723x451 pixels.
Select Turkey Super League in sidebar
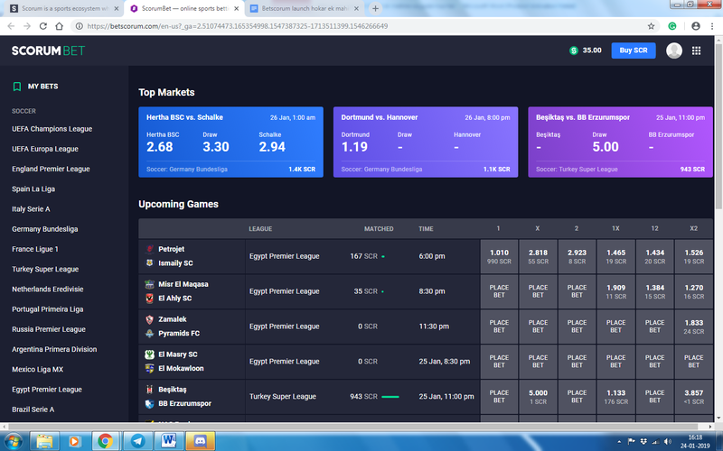point(45,269)
